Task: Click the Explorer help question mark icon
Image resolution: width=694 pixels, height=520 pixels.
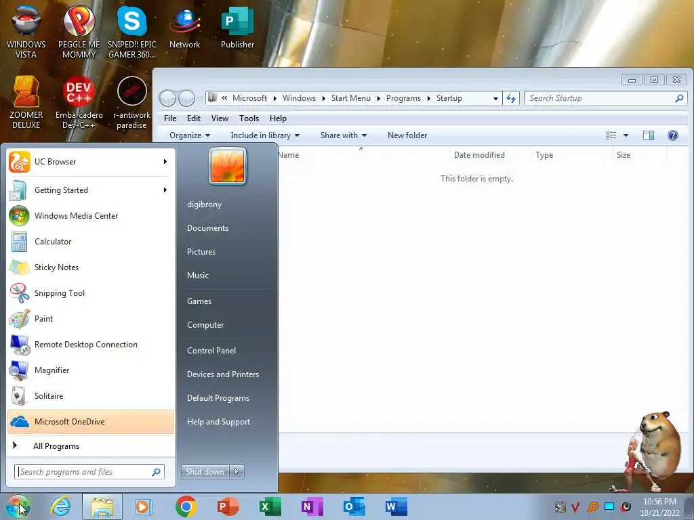Action: pos(673,135)
